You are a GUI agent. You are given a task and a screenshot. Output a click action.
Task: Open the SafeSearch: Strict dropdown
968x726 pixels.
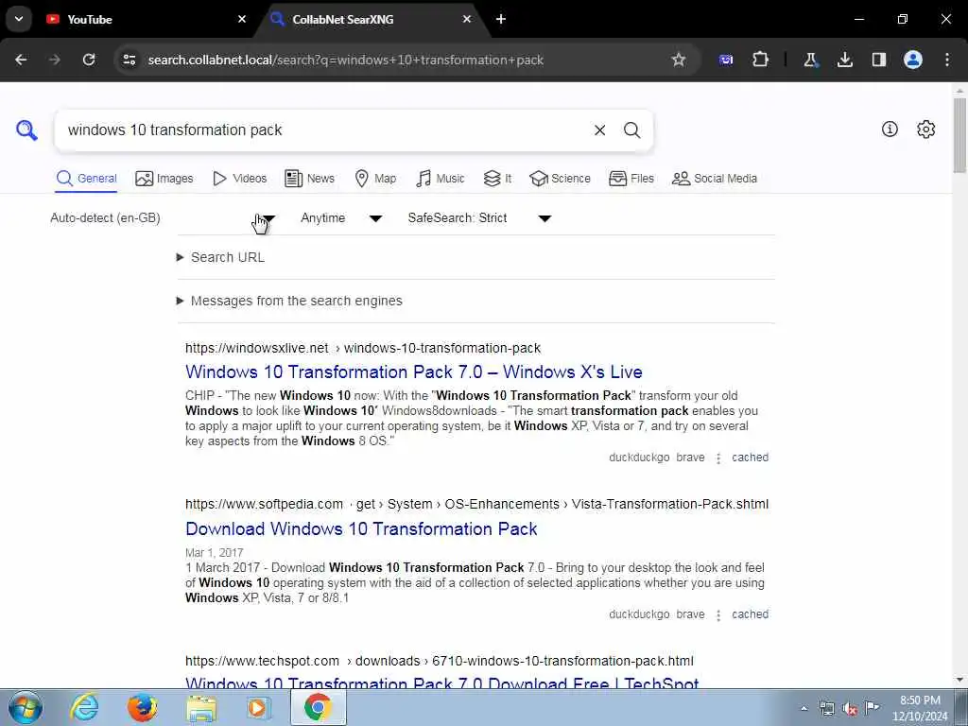(479, 218)
